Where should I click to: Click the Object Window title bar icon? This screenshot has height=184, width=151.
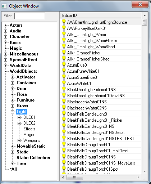point(4,6)
